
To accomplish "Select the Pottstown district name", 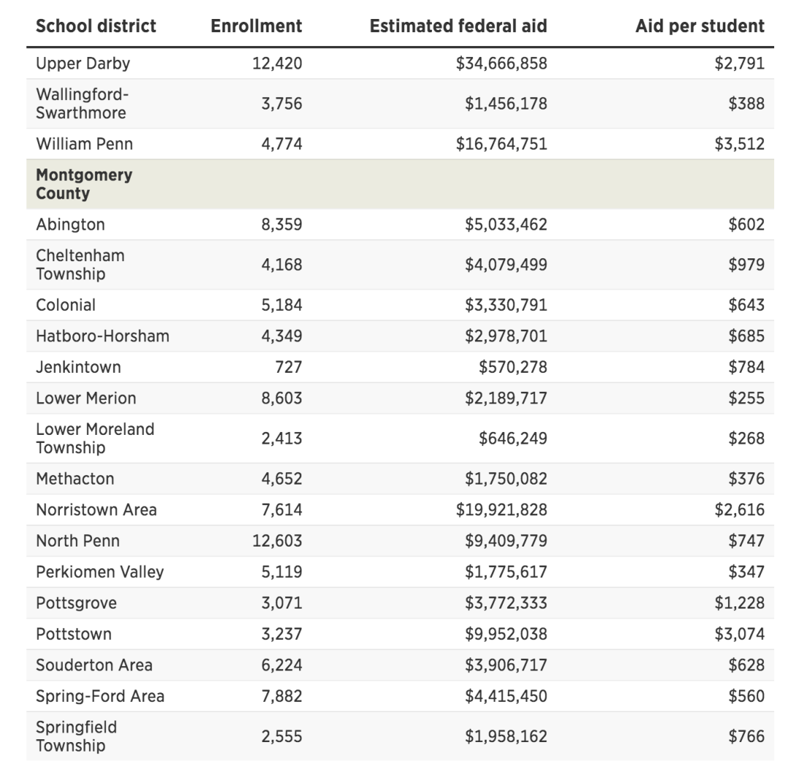I will tap(74, 634).
